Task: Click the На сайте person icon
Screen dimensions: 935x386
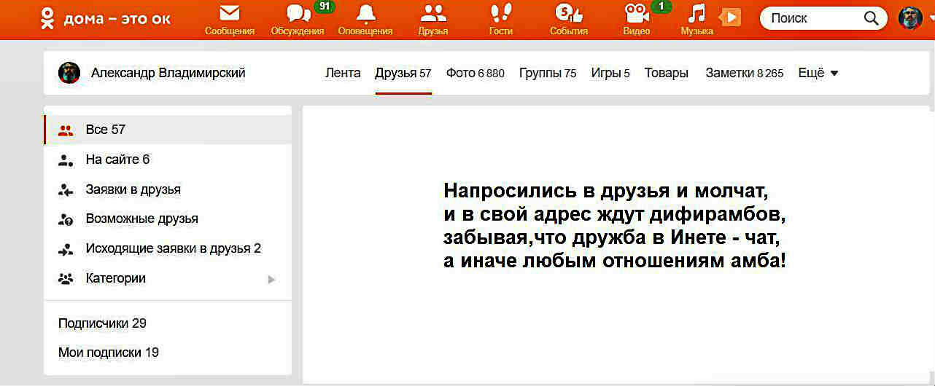Action: (66, 160)
